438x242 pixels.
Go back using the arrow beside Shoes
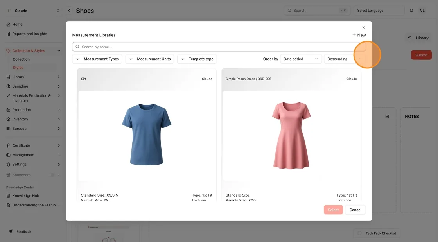69,11
